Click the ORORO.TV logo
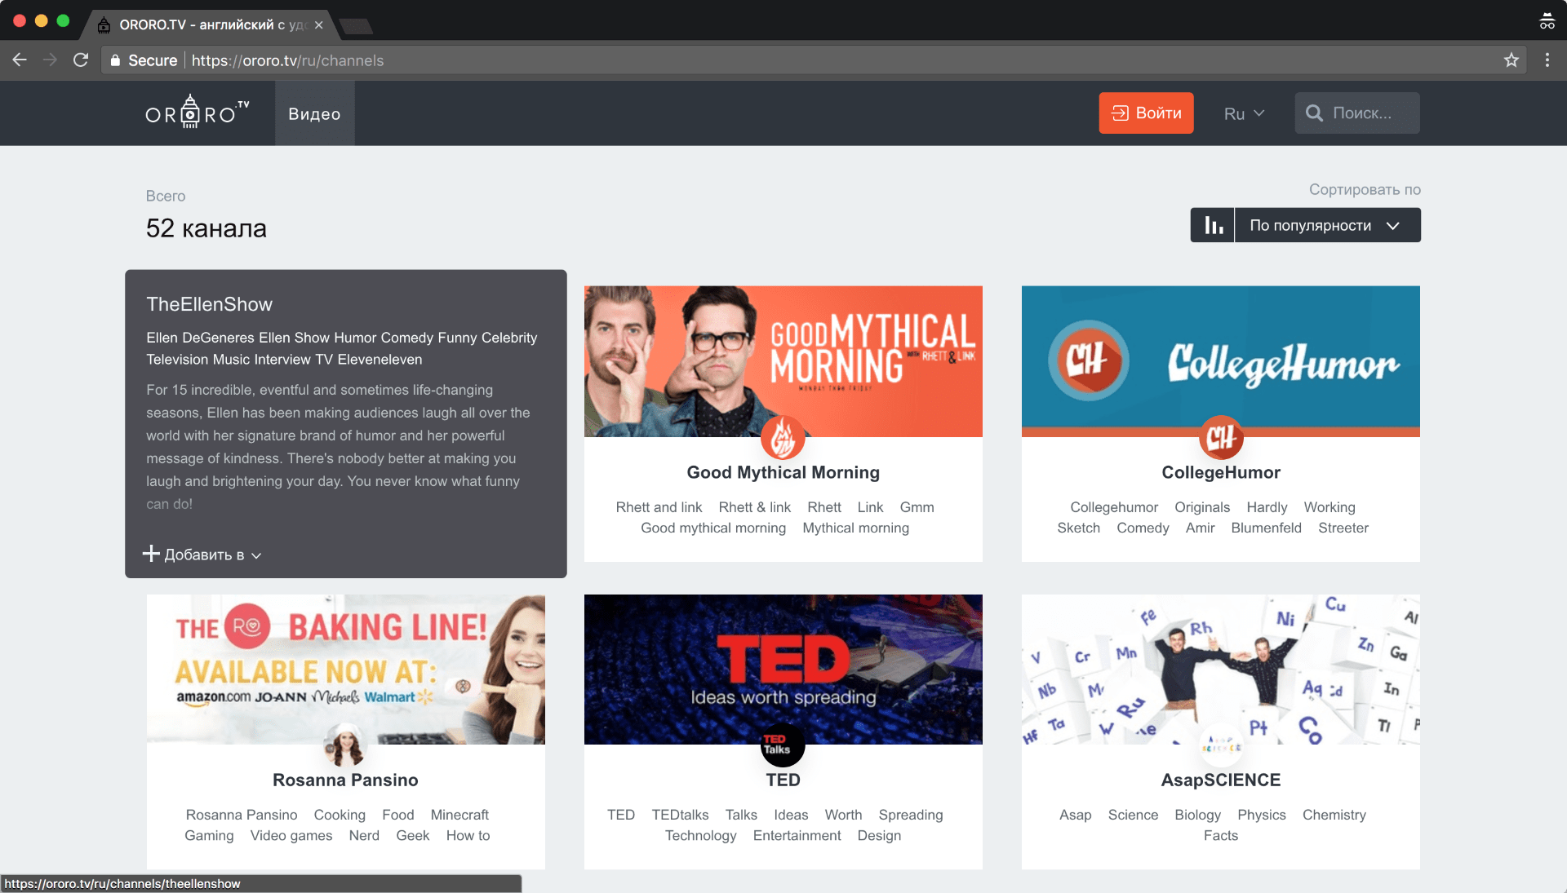Screen dimensions: 1567x893 [x=198, y=113]
